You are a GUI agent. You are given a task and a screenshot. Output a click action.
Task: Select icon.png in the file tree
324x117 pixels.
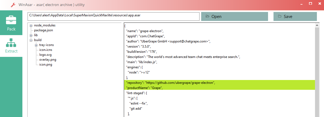[x=46, y=65]
